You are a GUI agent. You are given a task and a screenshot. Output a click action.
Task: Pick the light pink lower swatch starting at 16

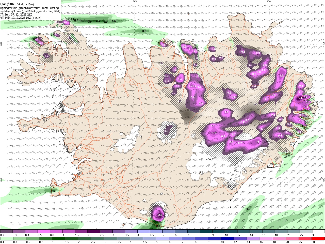pyautogui.click(x=266, y=239)
